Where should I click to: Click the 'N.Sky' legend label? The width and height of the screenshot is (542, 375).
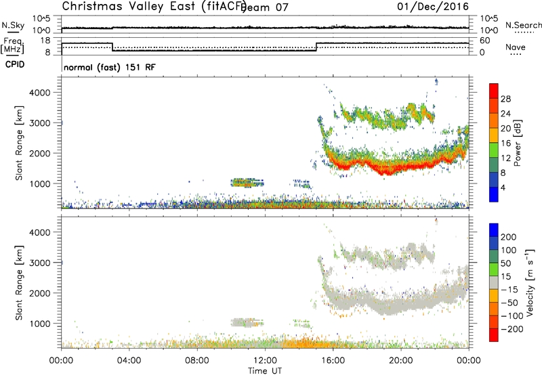[x=13, y=25]
